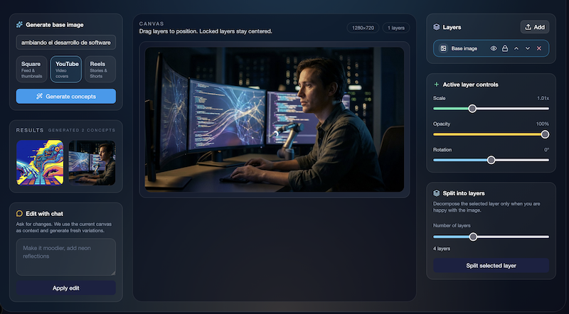
Task: Choose the Square format option
Action: [x=31, y=69]
